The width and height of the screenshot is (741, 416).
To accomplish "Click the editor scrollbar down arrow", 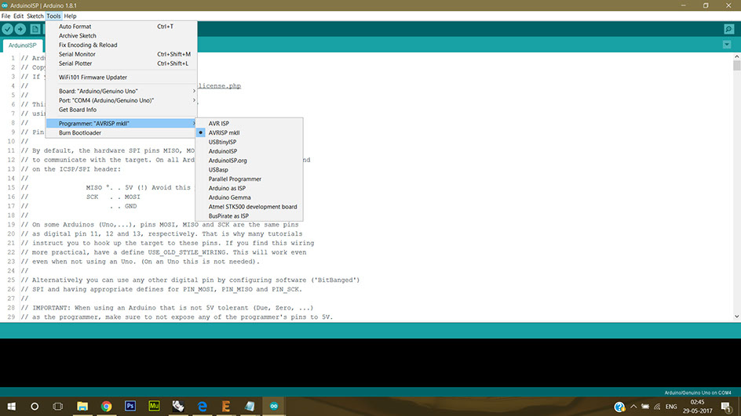I will (x=737, y=317).
